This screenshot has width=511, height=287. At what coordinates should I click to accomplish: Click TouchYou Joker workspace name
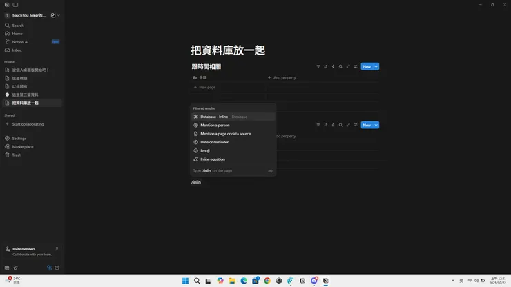(x=29, y=15)
